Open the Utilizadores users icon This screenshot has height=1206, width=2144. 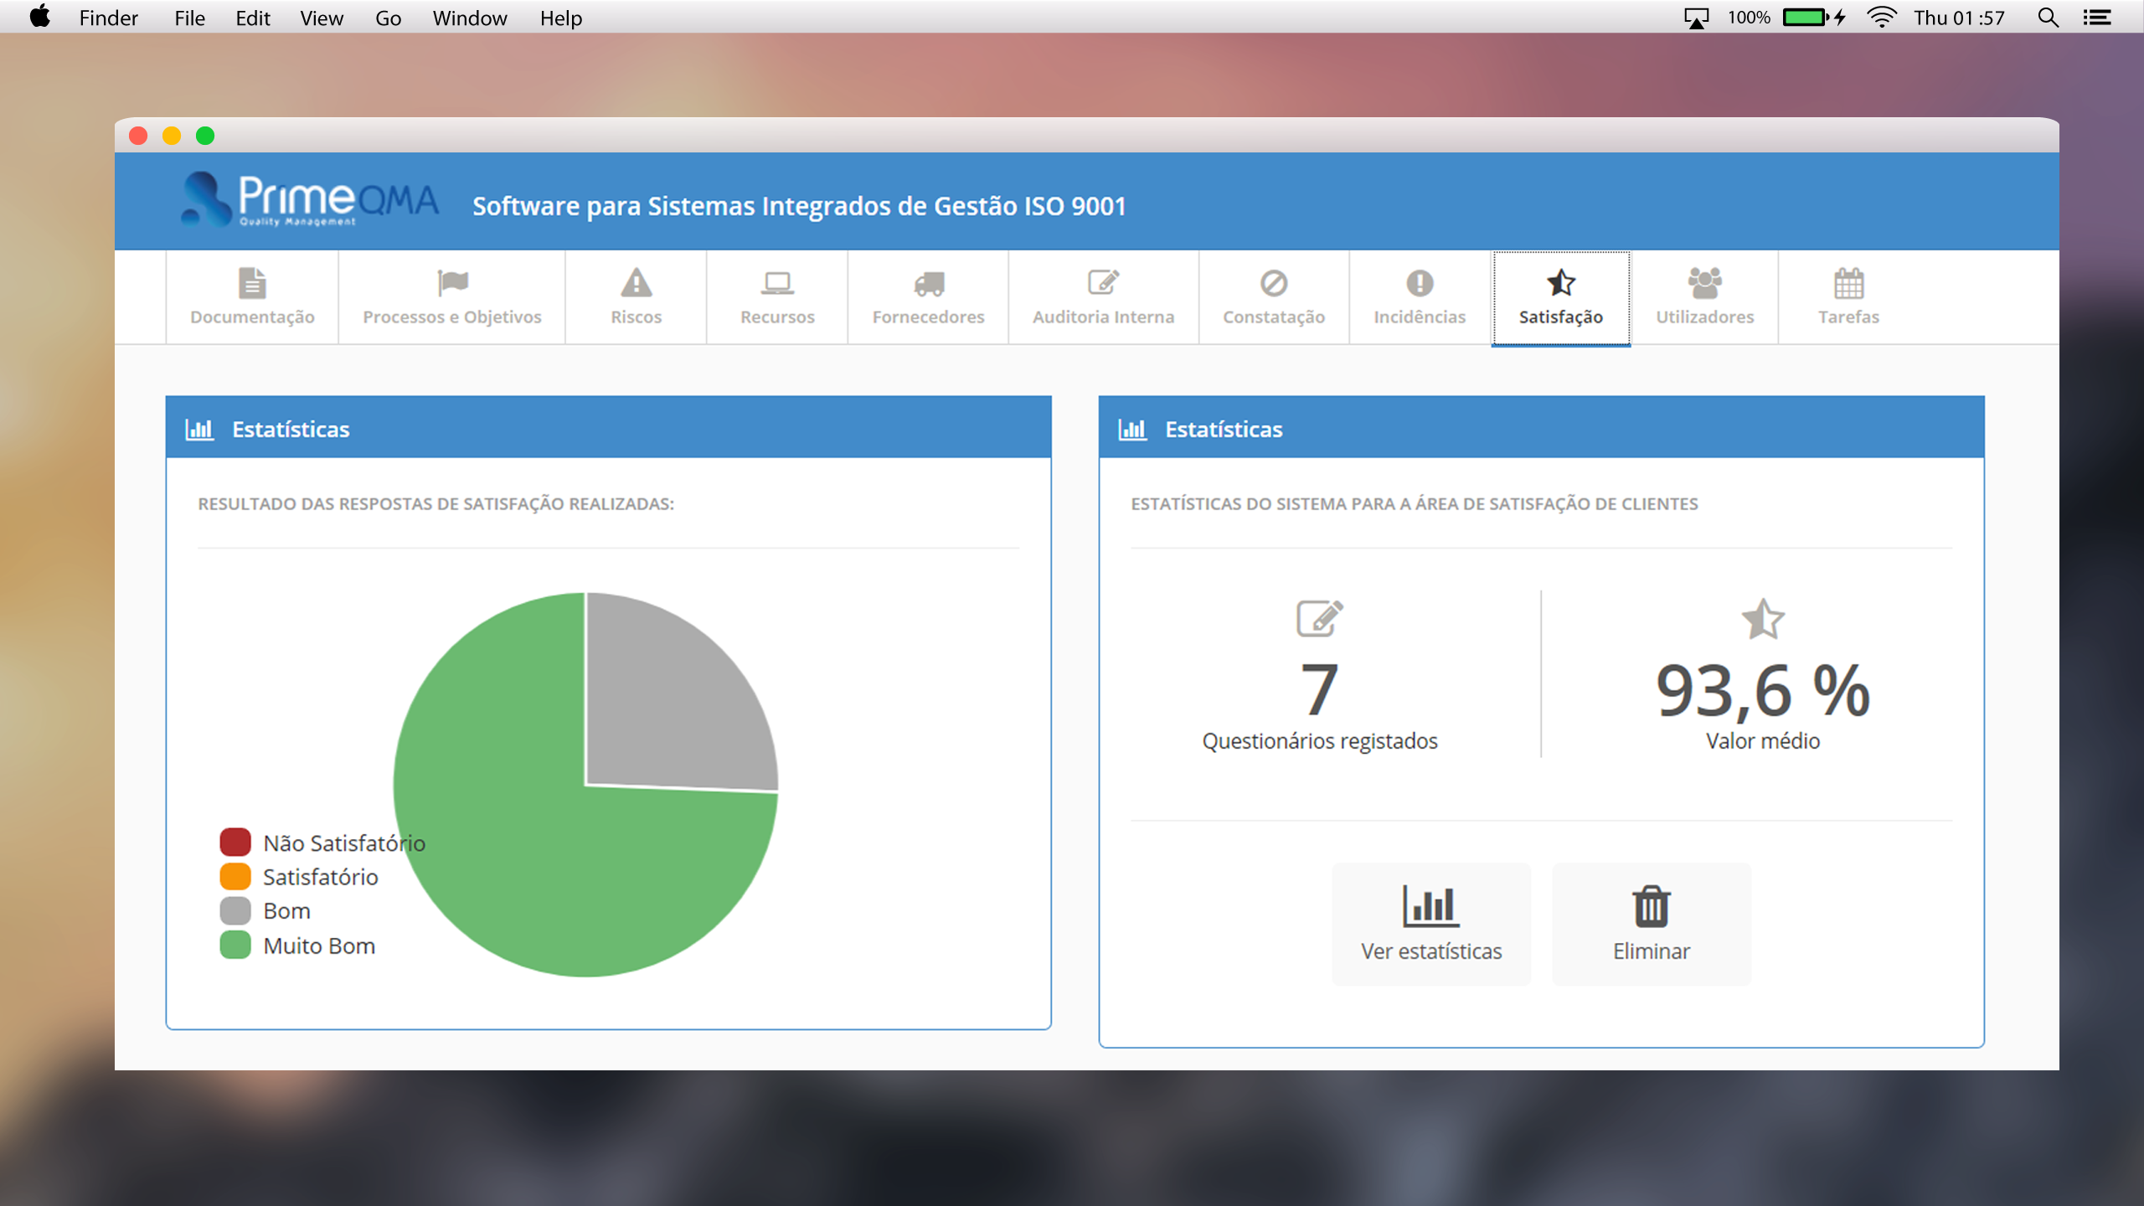coord(1704,283)
